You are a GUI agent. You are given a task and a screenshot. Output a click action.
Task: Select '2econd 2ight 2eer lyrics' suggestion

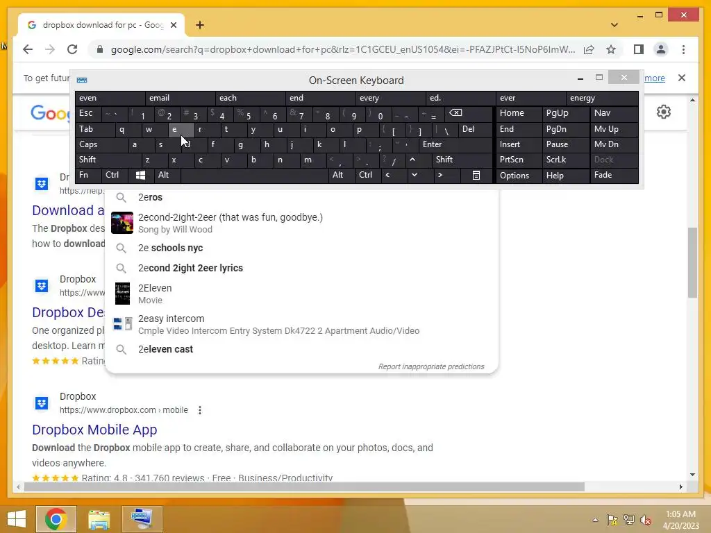301,268
